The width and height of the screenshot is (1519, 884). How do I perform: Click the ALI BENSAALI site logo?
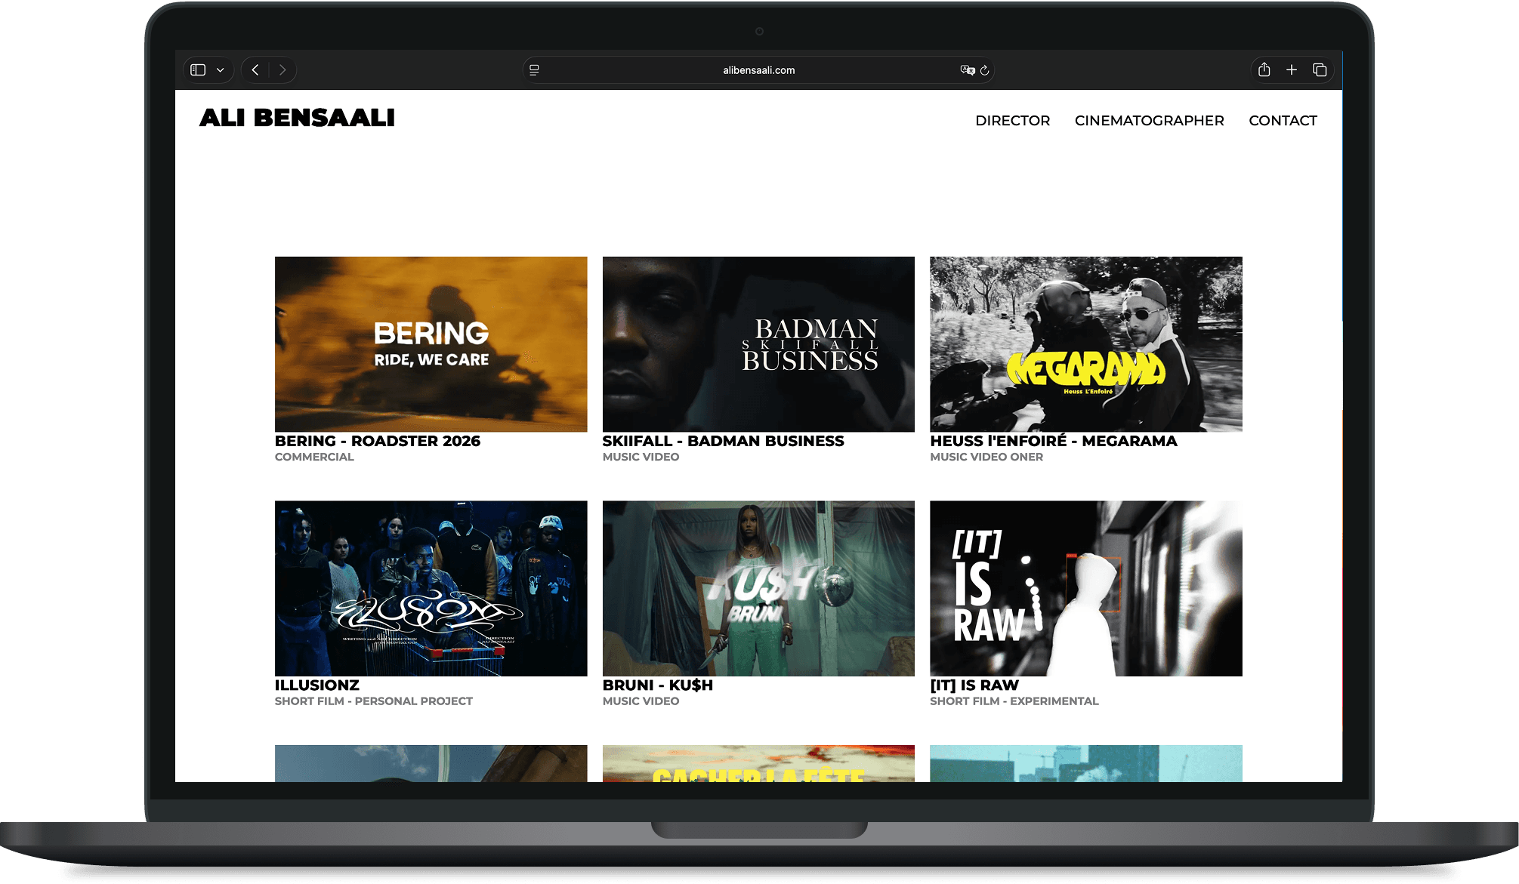click(297, 118)
